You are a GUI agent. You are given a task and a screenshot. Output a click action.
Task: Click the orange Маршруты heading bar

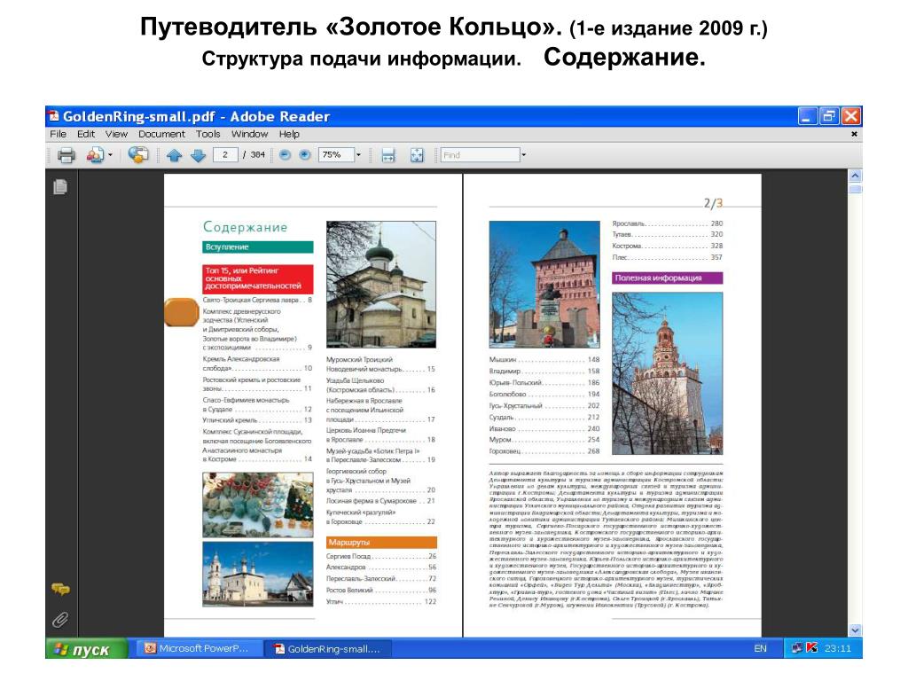(x=381, y=543)
